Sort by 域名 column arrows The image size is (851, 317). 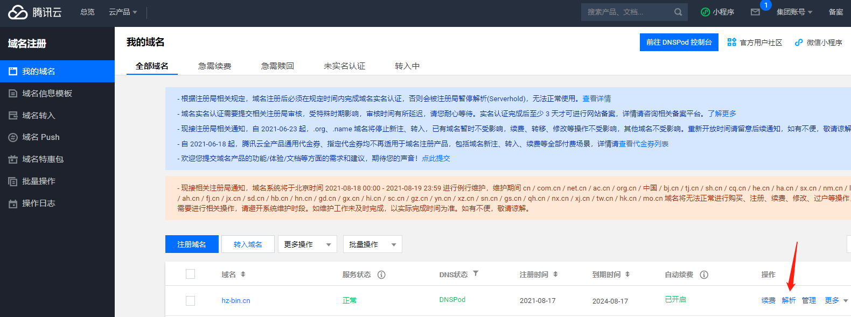243,274
